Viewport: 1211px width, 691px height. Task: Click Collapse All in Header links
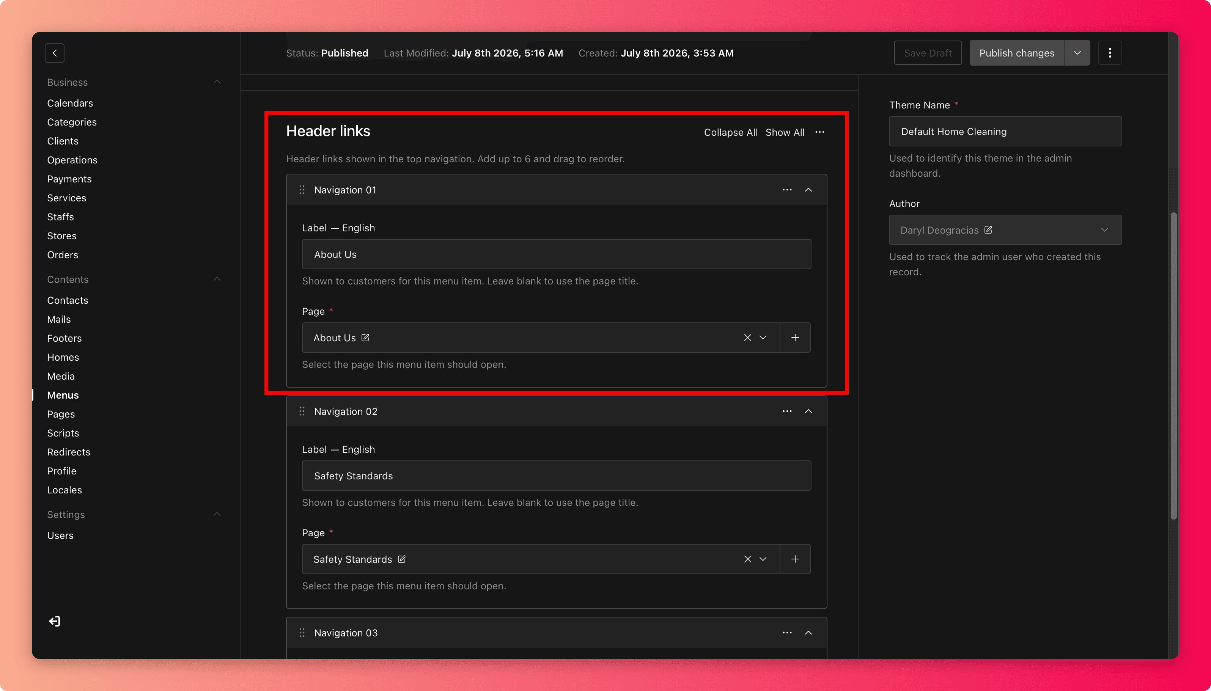point(731,132)
